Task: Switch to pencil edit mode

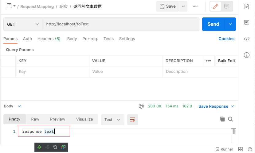Action: (215, 6)
